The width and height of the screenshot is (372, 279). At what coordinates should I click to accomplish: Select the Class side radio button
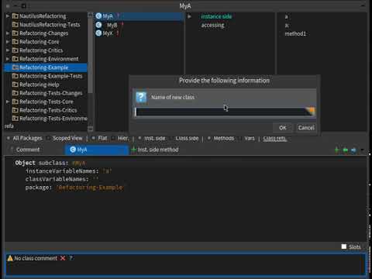(170, 138)
